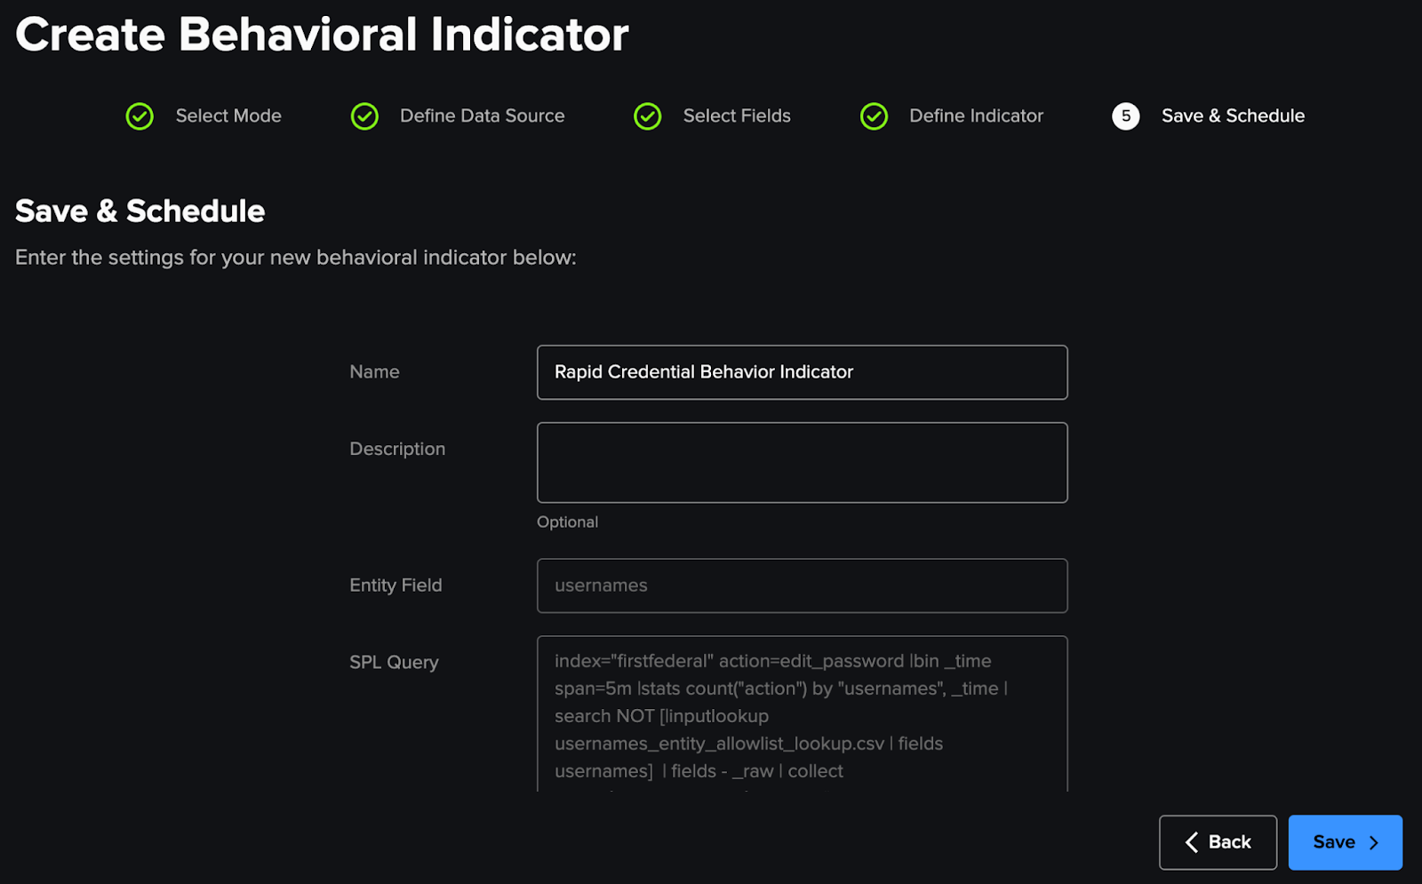Viewport: 1422px width, 884px height.
Task: Select the Entity Field input showing usernames
Action: (x=801, y=585)
